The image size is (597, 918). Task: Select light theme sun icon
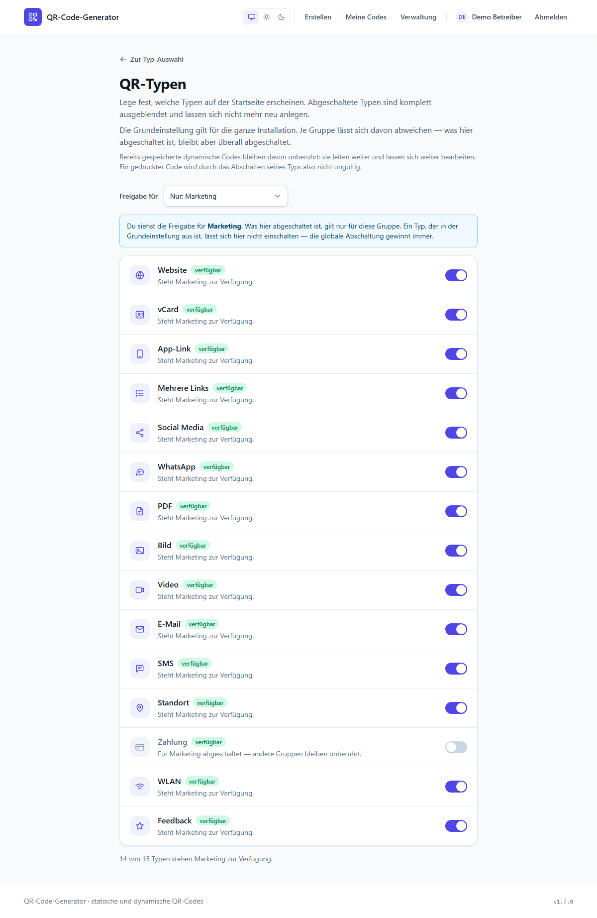(267, 17)
